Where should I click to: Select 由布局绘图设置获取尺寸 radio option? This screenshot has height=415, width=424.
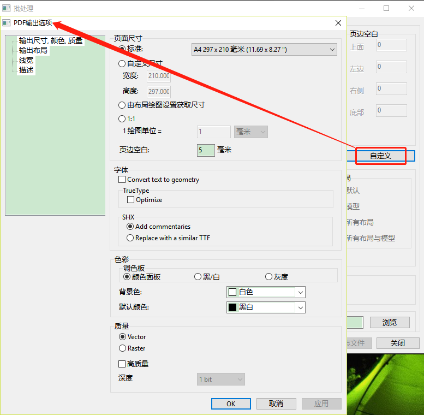point(122,105)
